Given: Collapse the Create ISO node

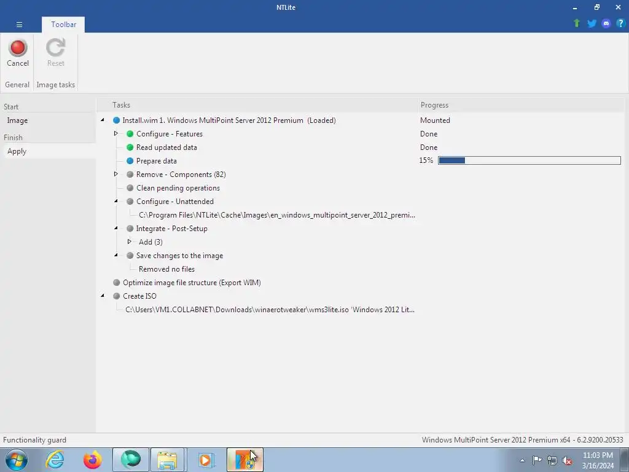Looking at the screenshot, I should coord(103,295).
